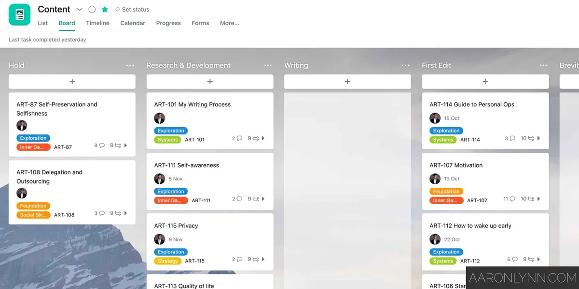Screen dimensions: 579x289
Task: Add a task to Research & Development column
Action: [209, 81]
